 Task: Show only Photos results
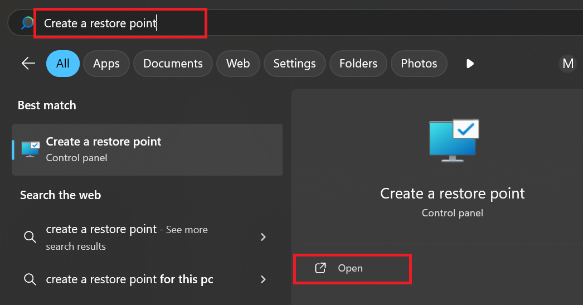[x=419, y=64]
